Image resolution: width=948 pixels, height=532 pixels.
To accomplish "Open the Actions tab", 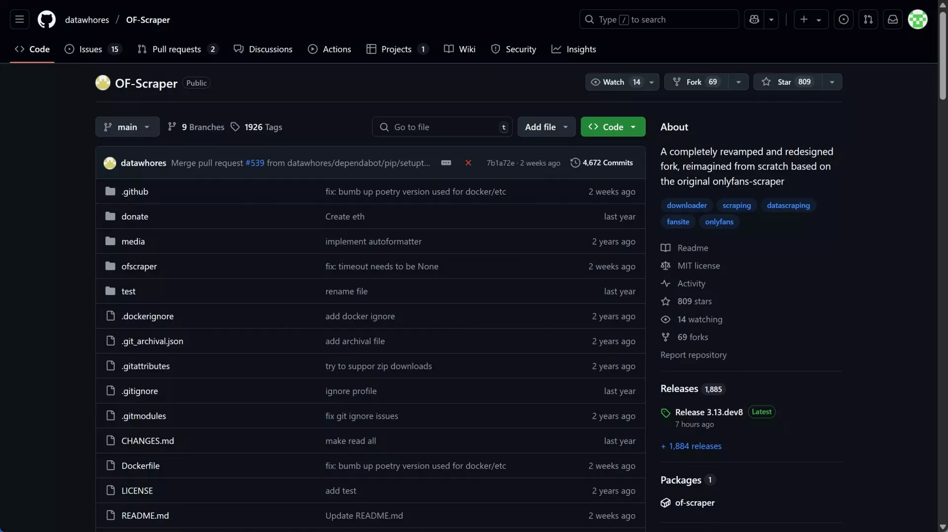I will [x=330, y=49].
